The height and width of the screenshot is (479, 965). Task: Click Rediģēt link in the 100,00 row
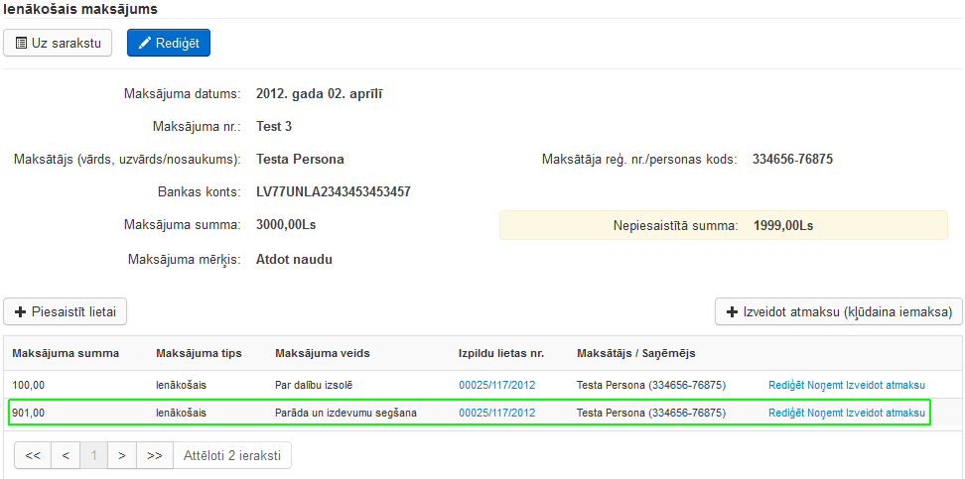pyautogui.click(x=786, y=385)
